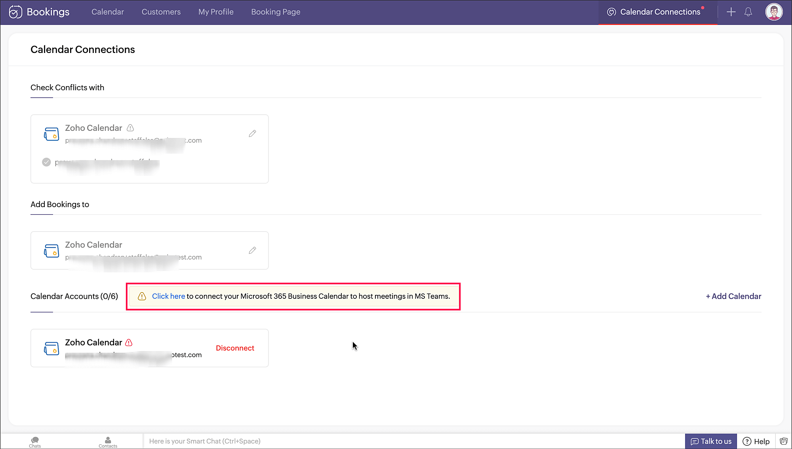Click the 'Click here' Microsoft 365 link
Screen dimensions: 792x449
point(168,296)
